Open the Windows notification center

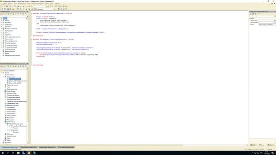tap(273, 153)
